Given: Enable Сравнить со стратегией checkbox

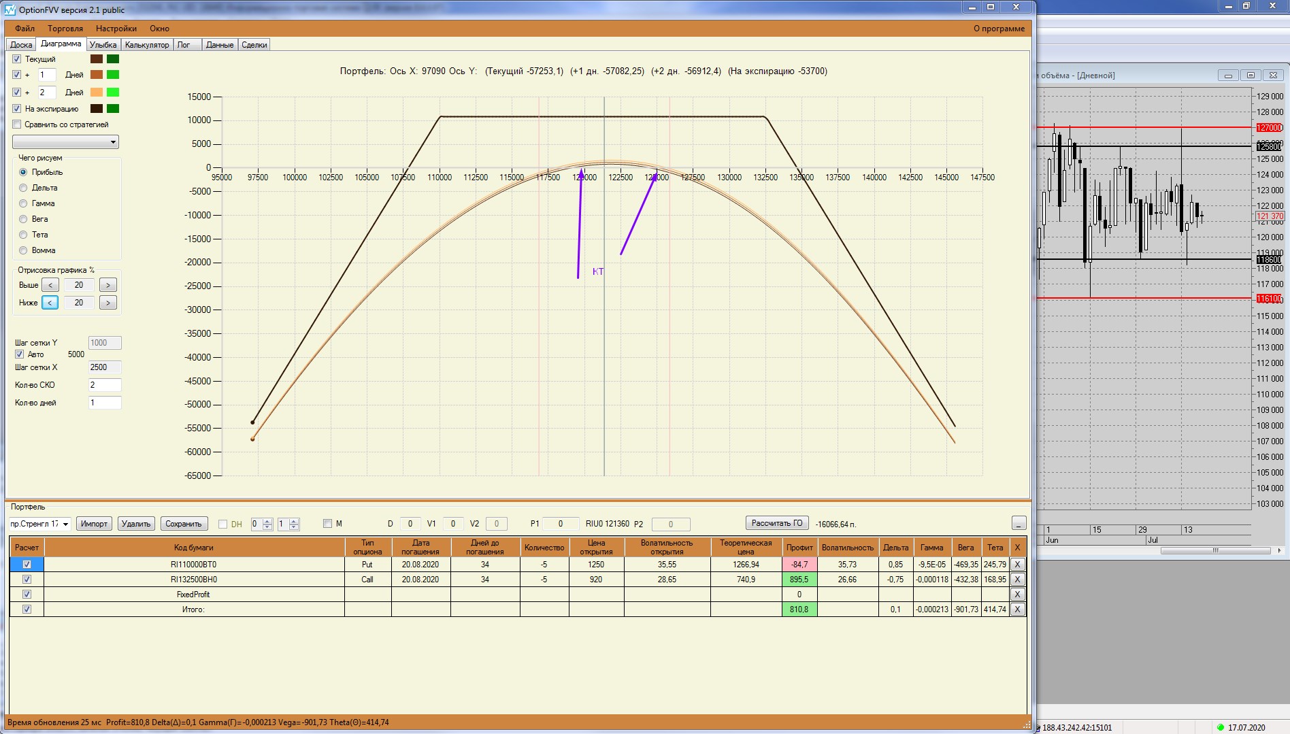Looking at the screenshot, I should (x=17, y=124).
